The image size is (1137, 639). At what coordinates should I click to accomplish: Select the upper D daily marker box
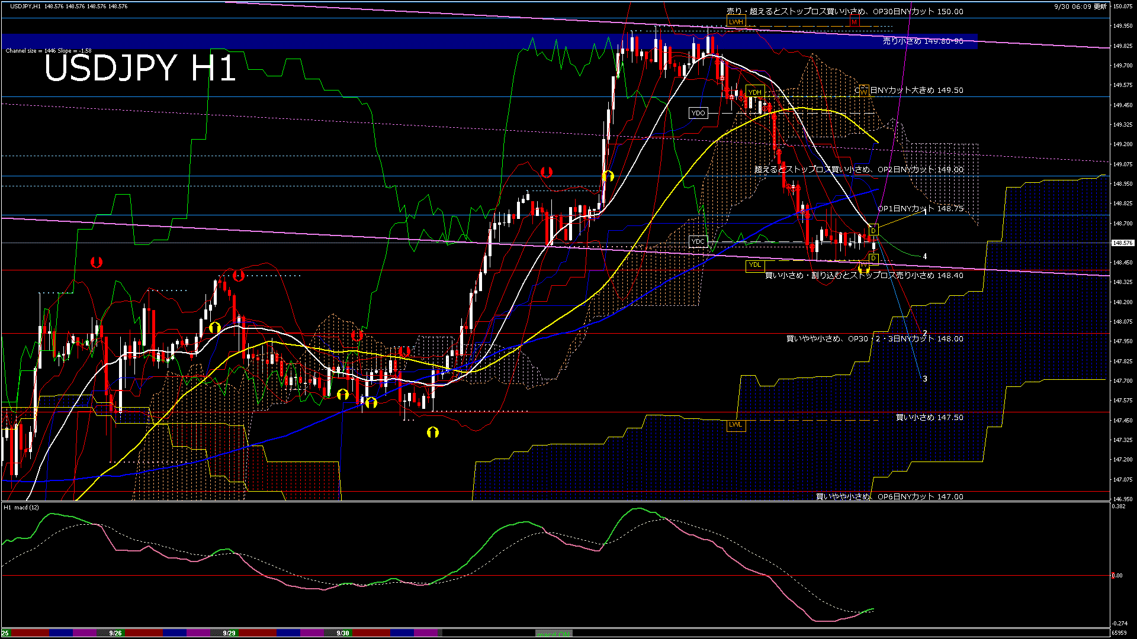pos(873,231)
